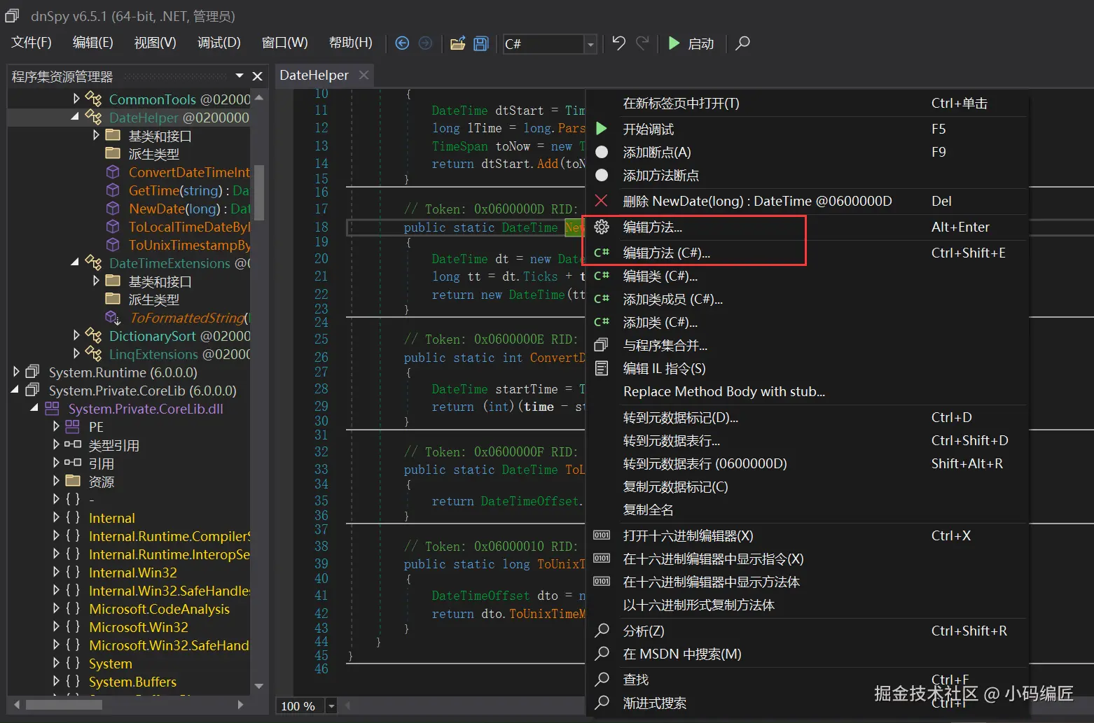Click Replace Method Body with stub... entry

723,392
